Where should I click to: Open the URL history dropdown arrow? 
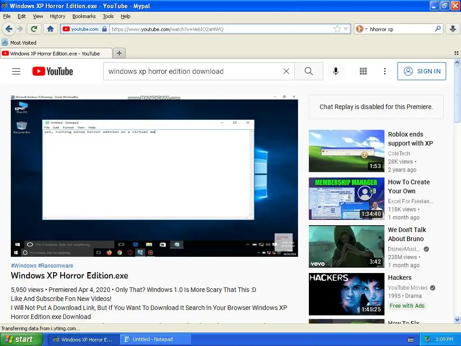click(x=346, y=29)
